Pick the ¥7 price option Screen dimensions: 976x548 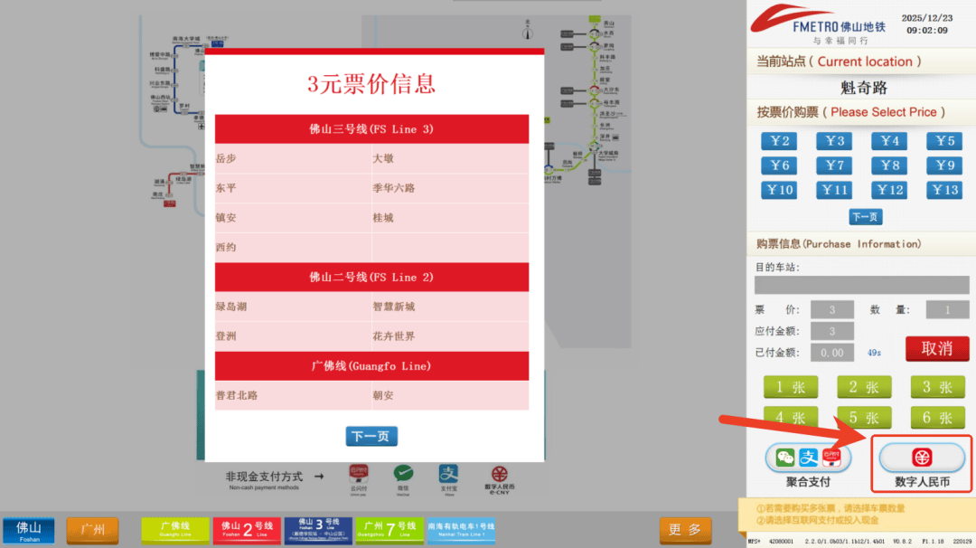tap(834, 165)
